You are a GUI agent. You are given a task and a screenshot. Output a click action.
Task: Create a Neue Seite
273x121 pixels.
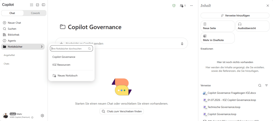pos(218,26)
